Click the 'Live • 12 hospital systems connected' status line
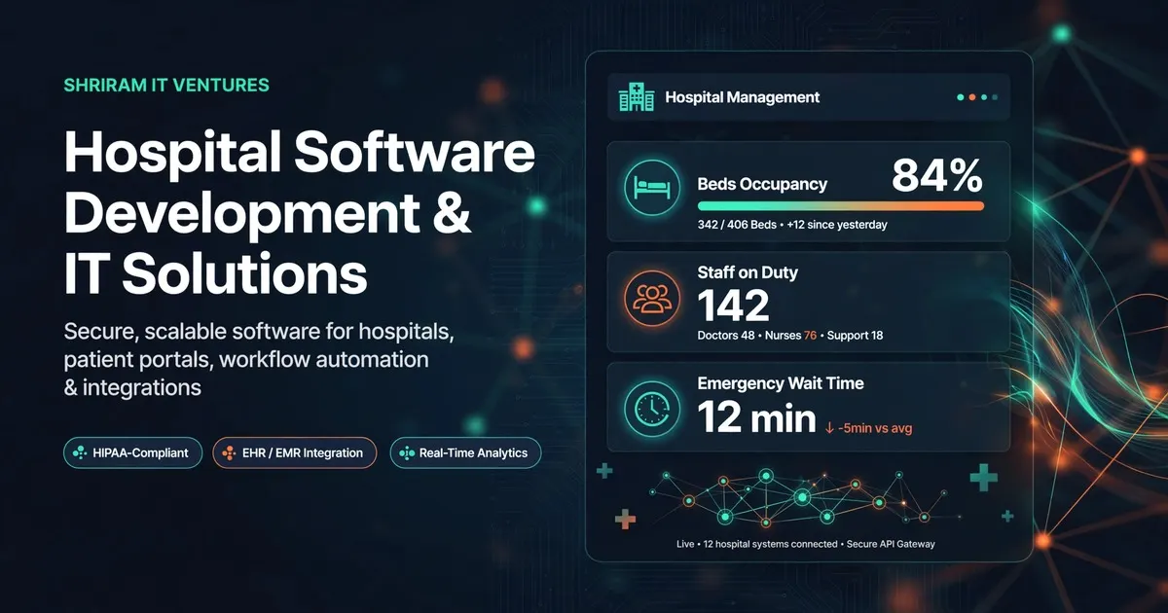 click(x=805, y=544)
